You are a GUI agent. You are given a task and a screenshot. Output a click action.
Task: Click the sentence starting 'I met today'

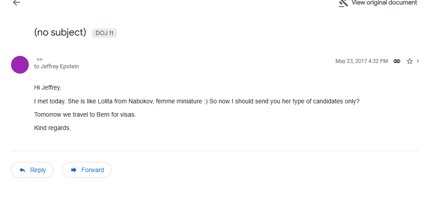[x=197, y=101]
